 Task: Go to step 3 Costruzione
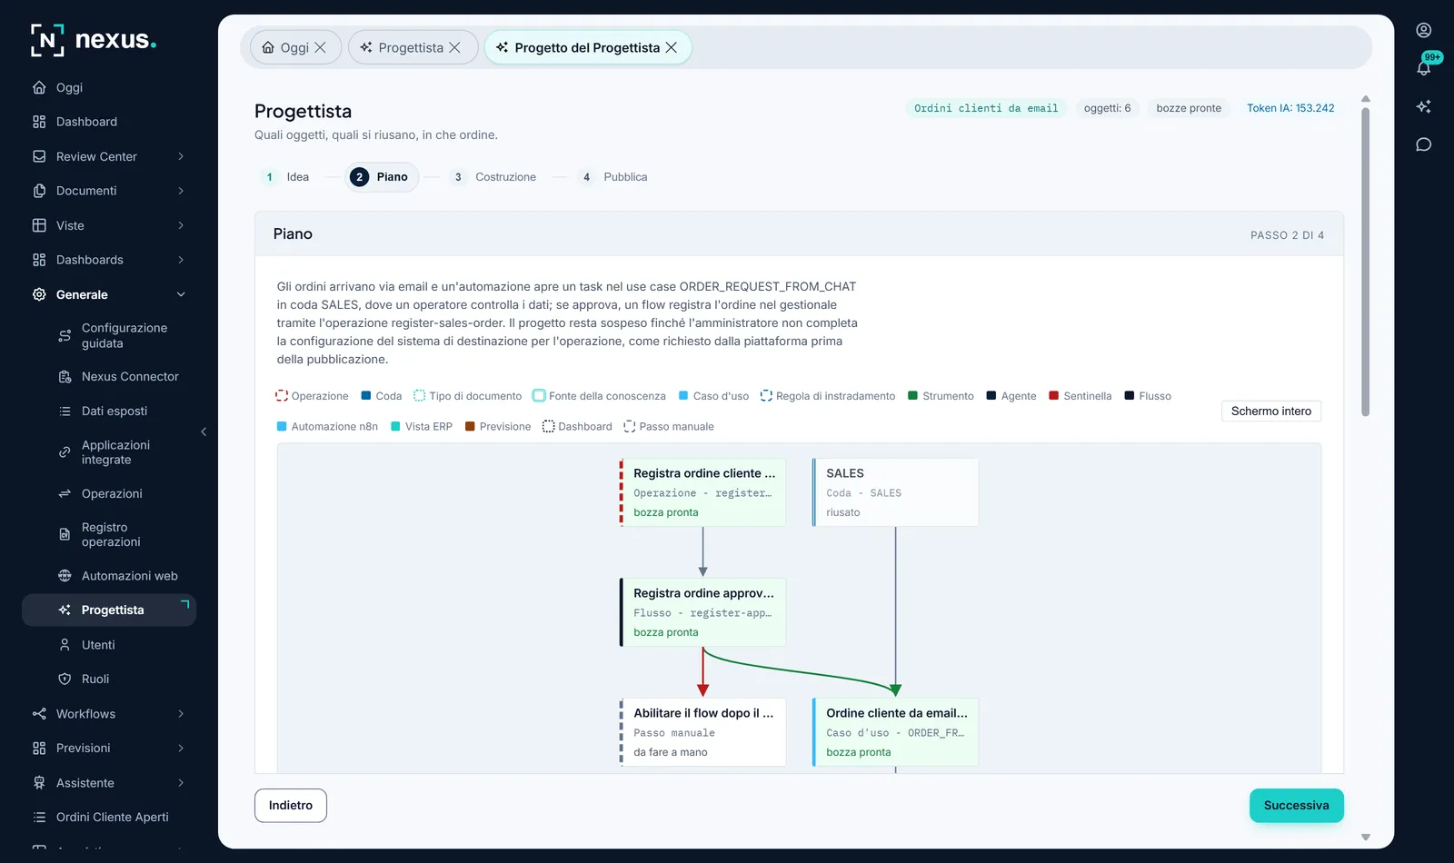click(x=495, y=177)
